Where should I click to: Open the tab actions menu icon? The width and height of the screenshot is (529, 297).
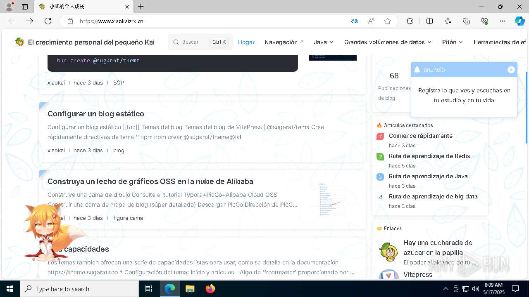point(25,7)
